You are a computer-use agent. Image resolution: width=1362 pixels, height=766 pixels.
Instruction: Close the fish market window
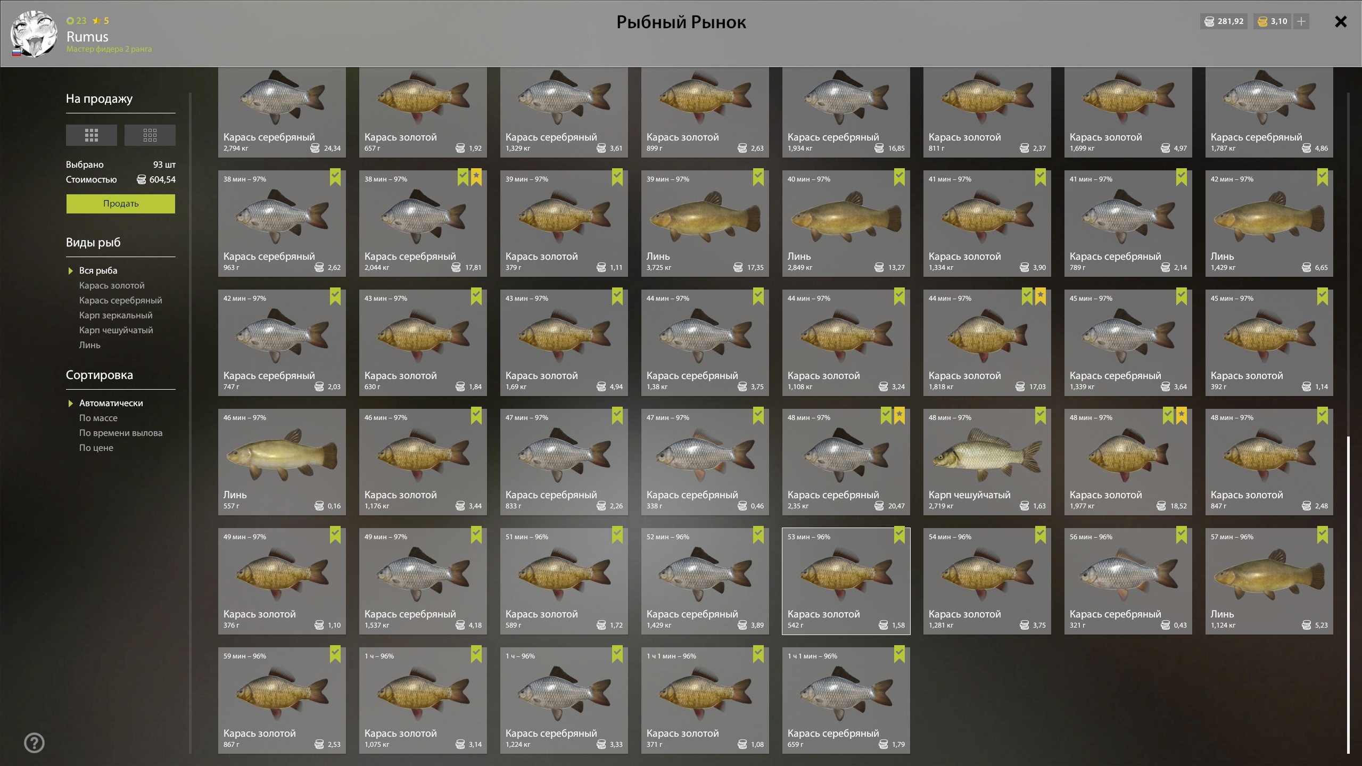coord(1340,22)
